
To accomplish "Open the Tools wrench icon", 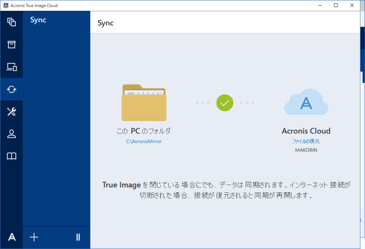I will 11,112.
